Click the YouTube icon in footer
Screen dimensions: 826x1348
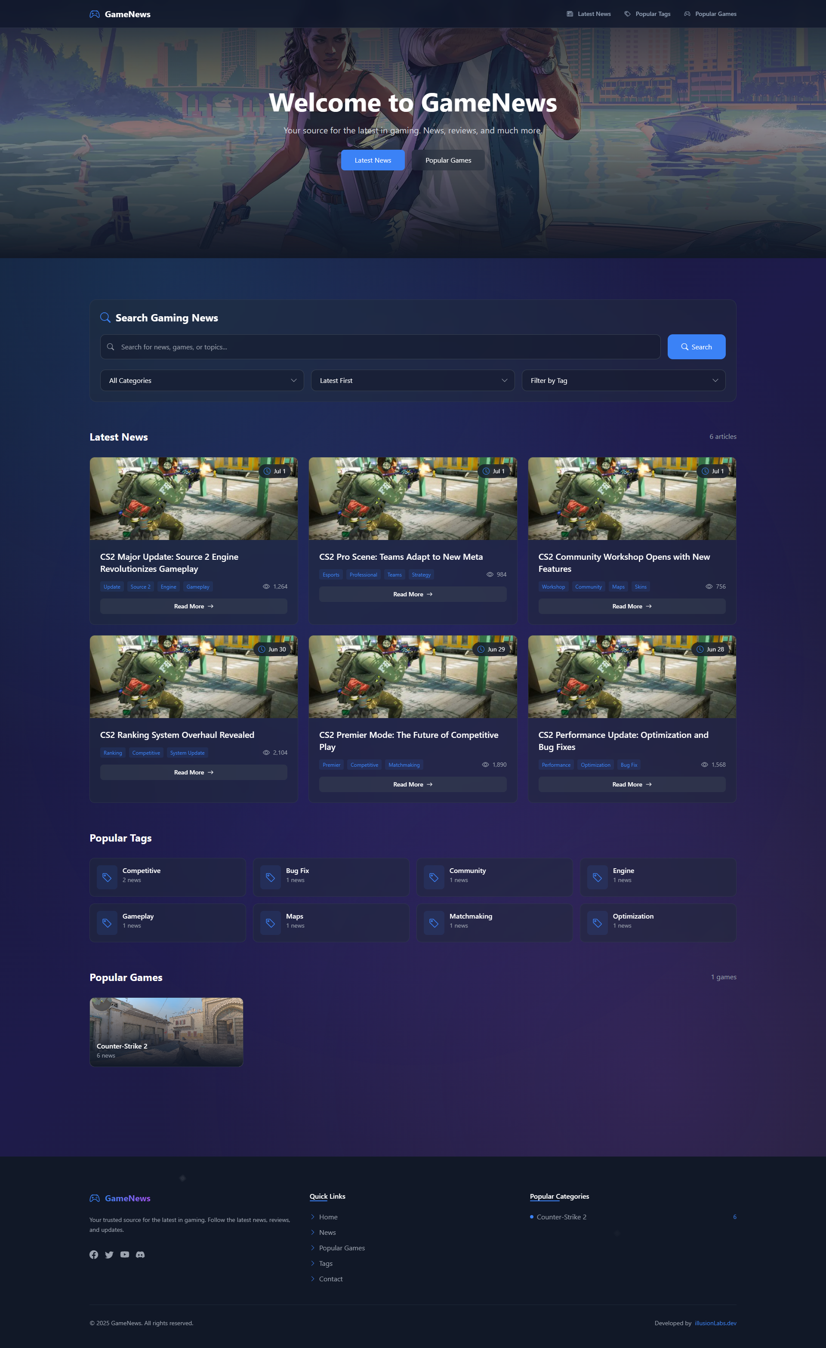pos(125,1255)
